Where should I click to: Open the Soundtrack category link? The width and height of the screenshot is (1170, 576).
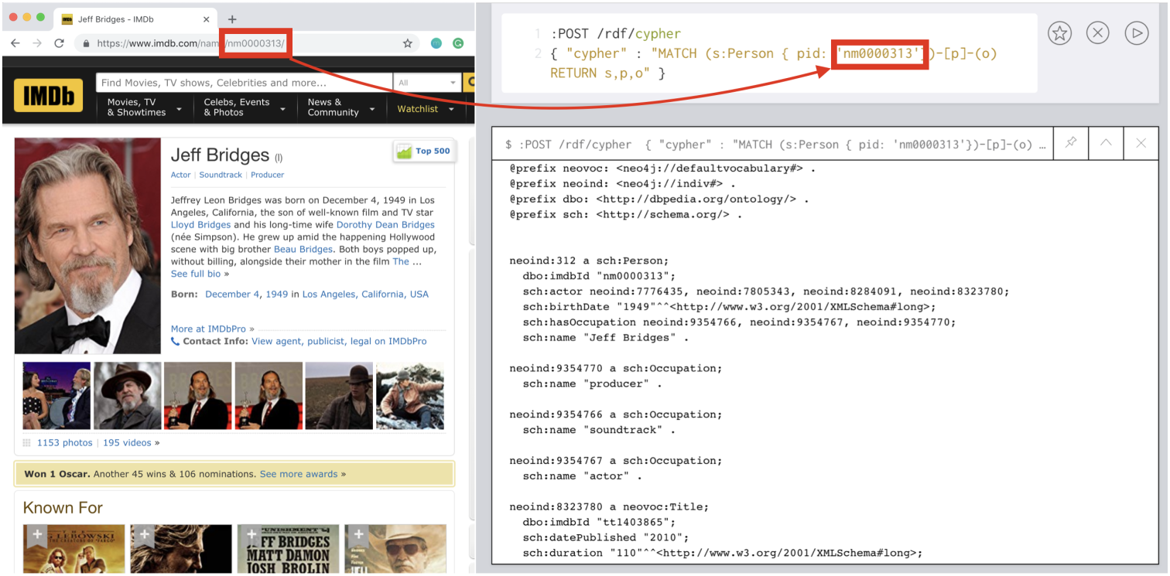tap(221, 175)
